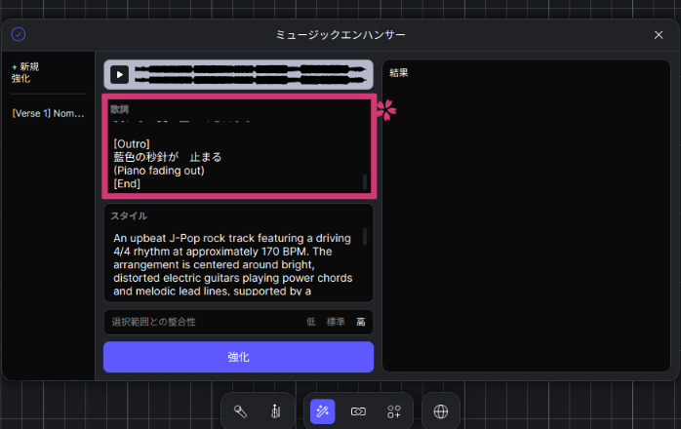The width and height of the screenshot is (681, 429).
Task: Click the lyrics box scrollbar
Action: pos(365,181)
